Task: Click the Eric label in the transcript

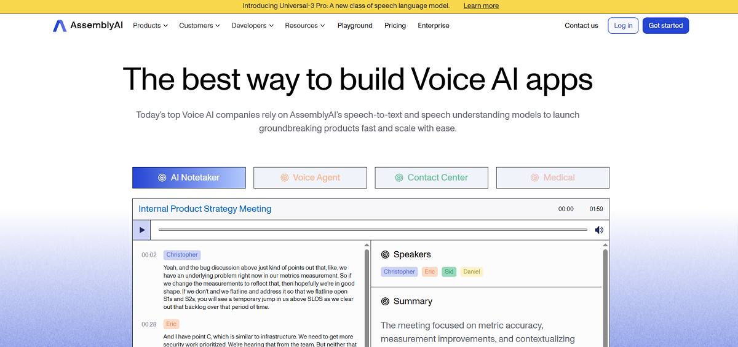Action: point(171,324)
